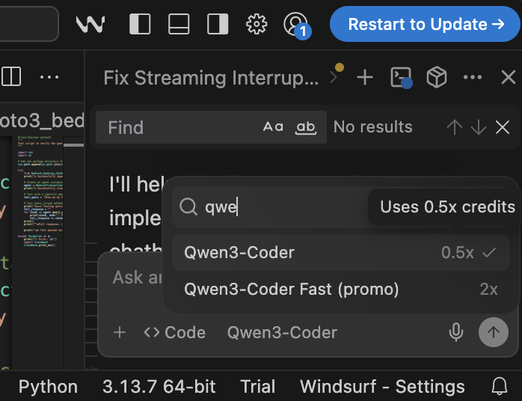Open the cube icon in Cascade header
The height and width of the screenshot is (401, 522).
click(x=437, y=77)
